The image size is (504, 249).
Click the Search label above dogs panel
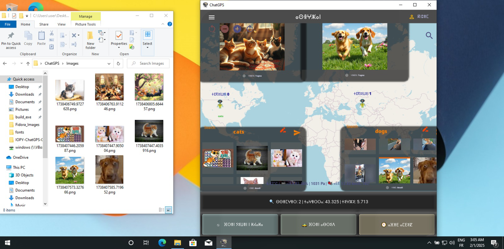(x=352, y=127)
